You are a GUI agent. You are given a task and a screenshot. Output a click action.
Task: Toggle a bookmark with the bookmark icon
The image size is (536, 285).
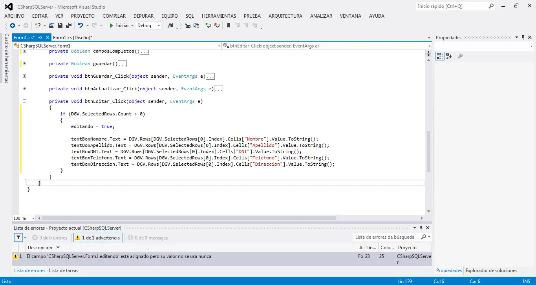[x=229, y=26]
